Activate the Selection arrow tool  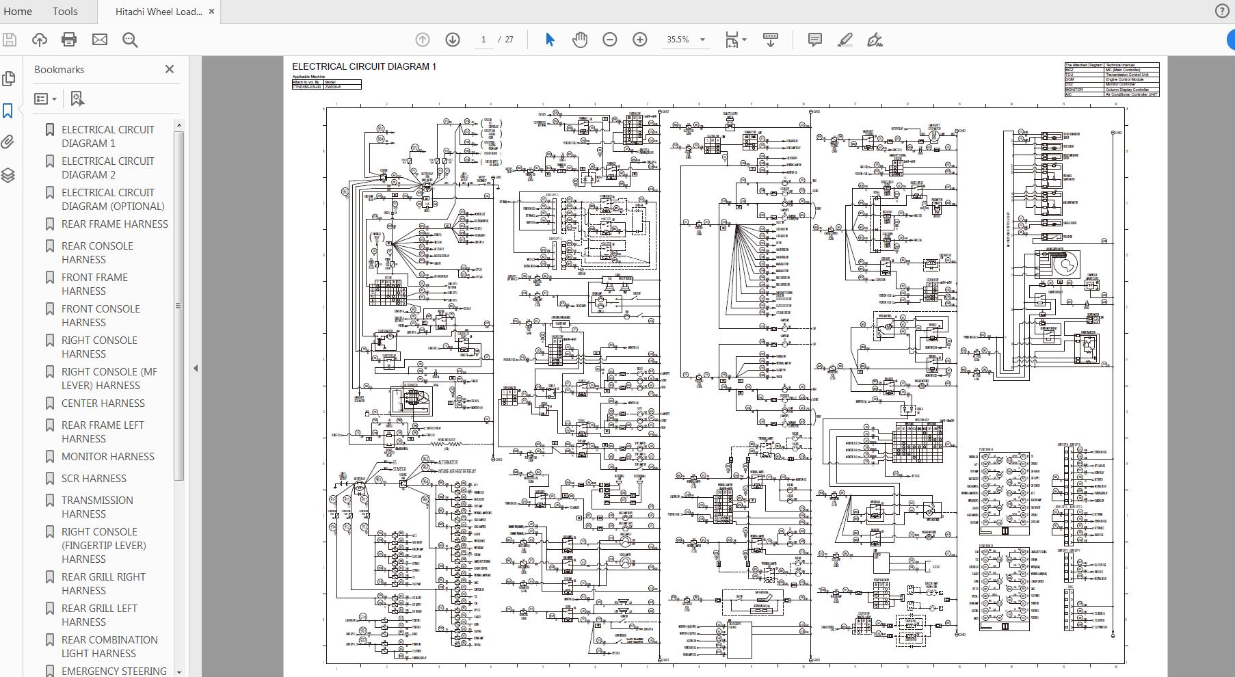coord(549,40)
